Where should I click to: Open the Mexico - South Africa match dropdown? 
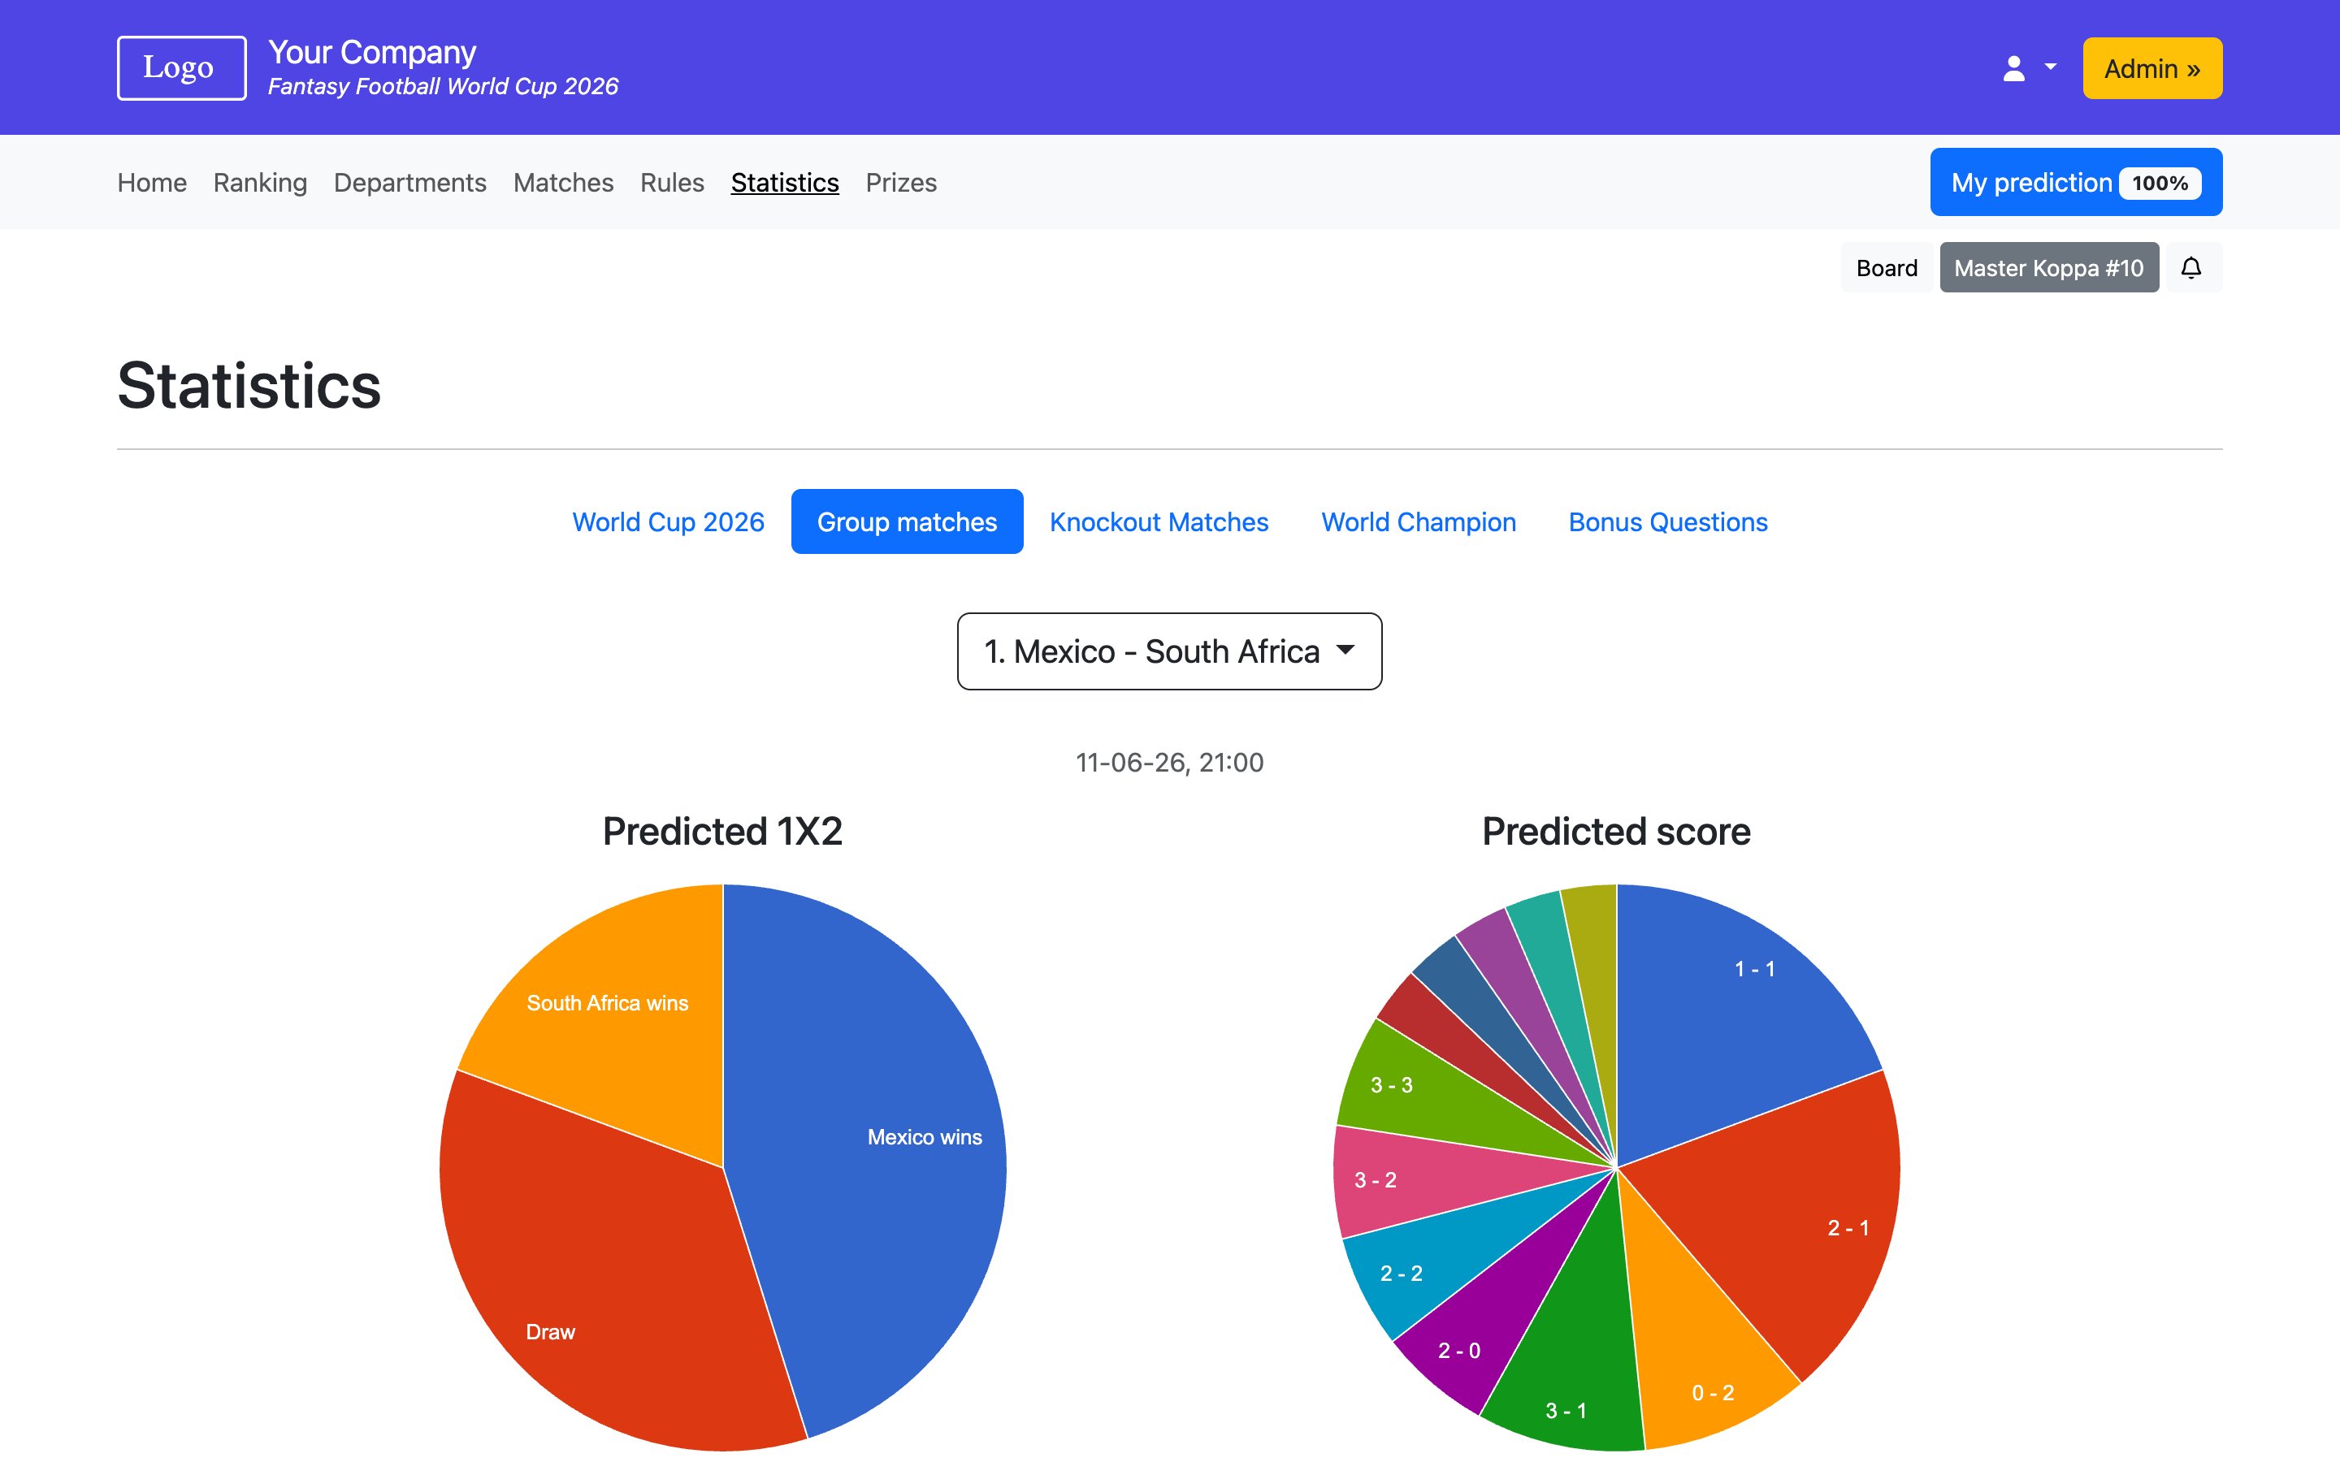[x=1169, y=651]
